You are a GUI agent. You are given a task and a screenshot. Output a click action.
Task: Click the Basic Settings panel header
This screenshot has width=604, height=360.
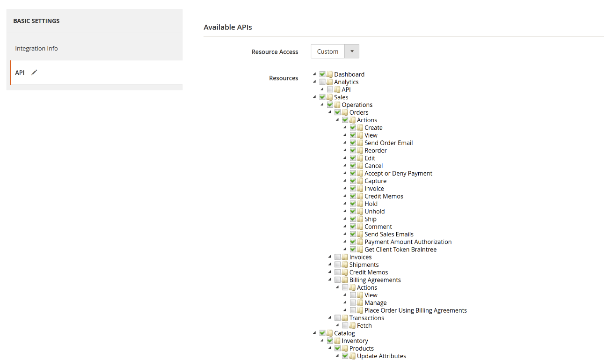coord(36,21)
